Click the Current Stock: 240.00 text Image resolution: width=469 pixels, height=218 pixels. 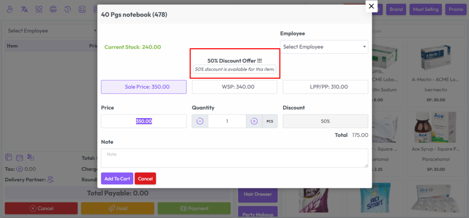click(x=132, y=47)
